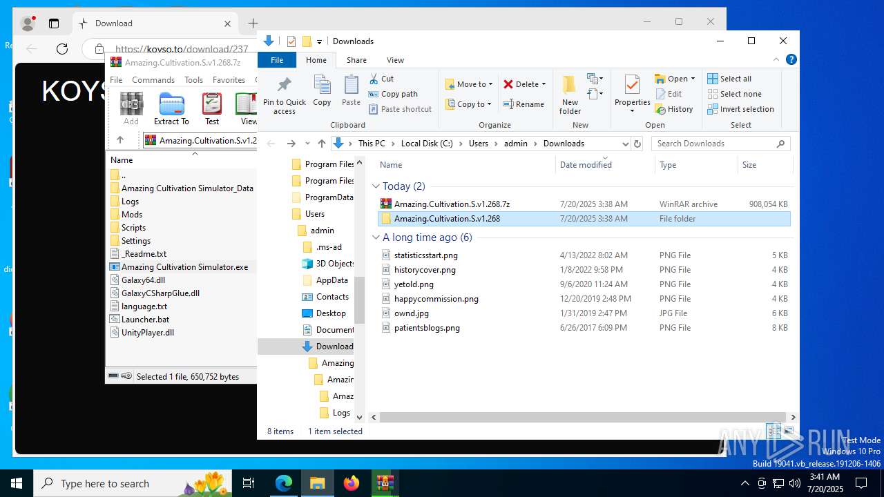Switch to the Share ribbon tab
884x497 pixels.
(x=356, y=60)
